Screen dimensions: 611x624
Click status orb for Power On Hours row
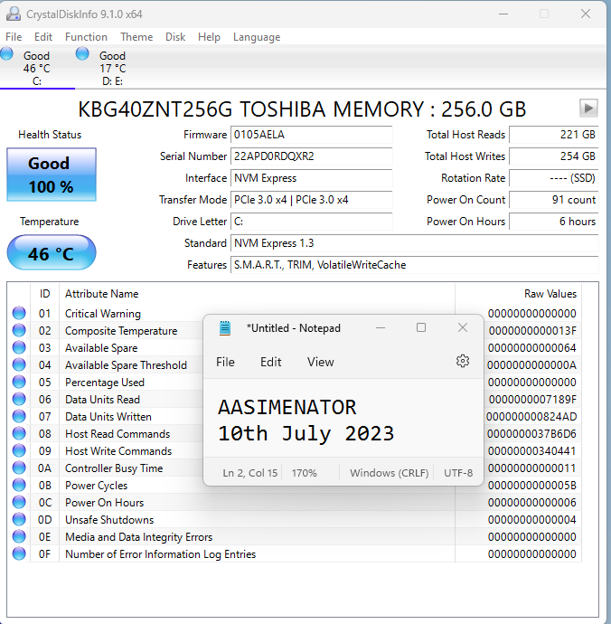pos(19,502)
